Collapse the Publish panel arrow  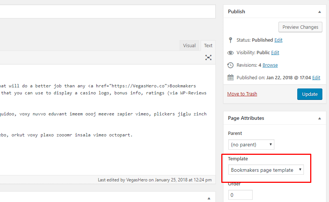coord(319,12)
